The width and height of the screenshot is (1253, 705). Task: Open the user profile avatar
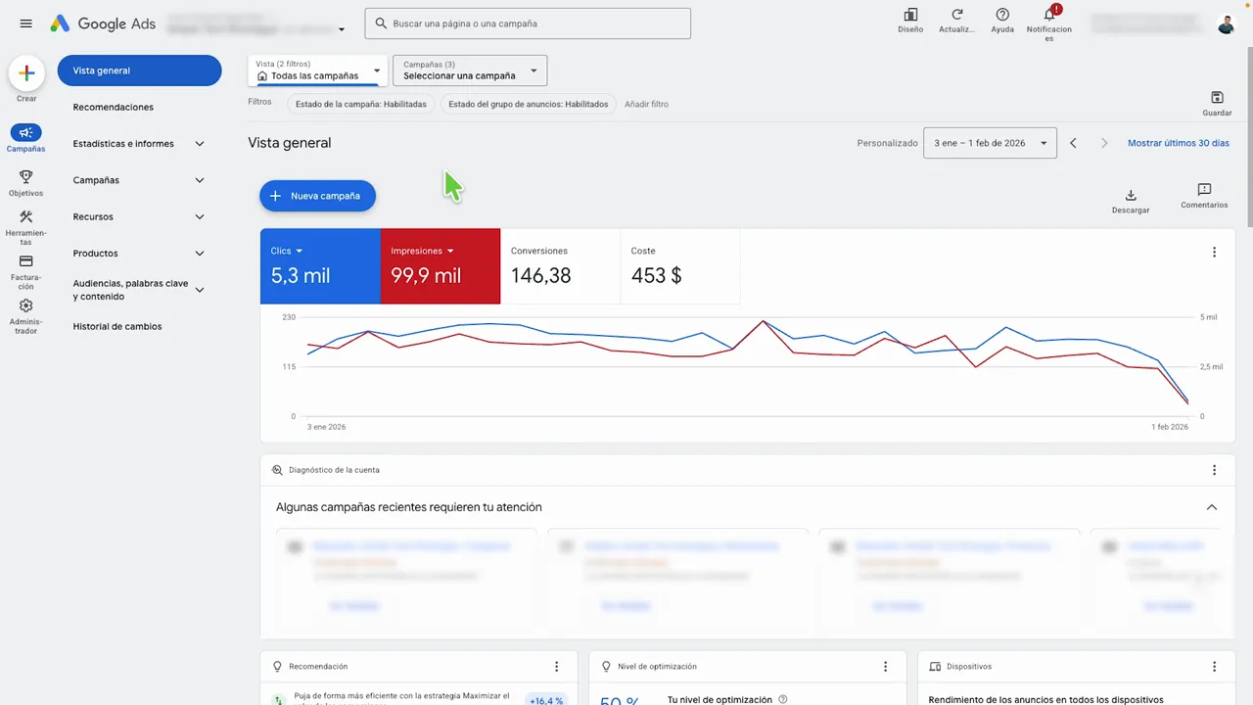point(1227,23)
